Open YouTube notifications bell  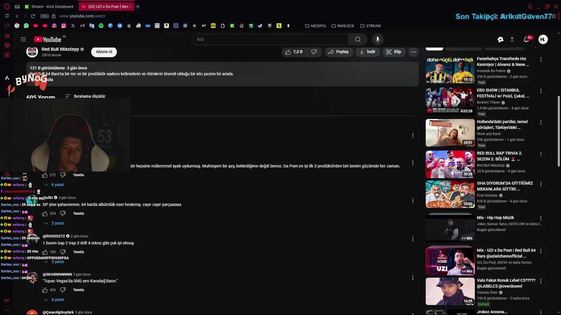tap(526, 39)
